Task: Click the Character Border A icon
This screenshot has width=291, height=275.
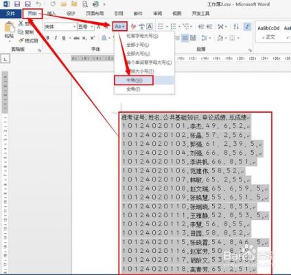Action: point(150,27)
